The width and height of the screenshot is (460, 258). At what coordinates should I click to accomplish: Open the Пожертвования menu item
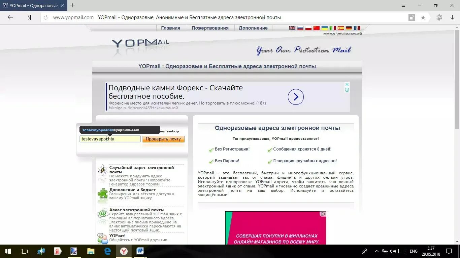pyautogui.click(x=210, y=28)
